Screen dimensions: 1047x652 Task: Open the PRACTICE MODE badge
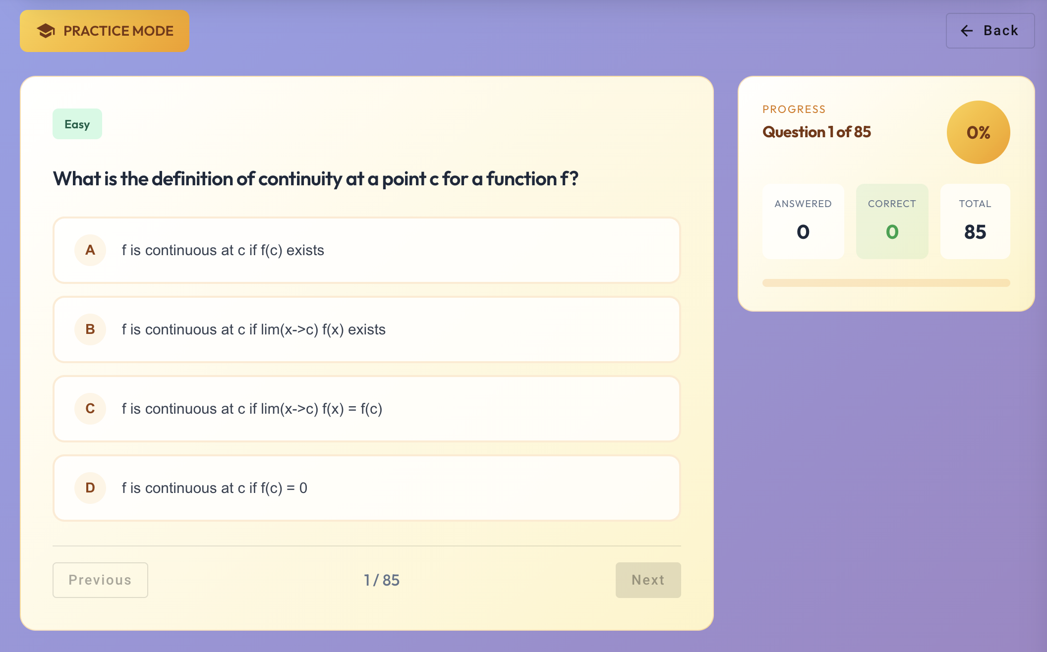tap(104, 31)
